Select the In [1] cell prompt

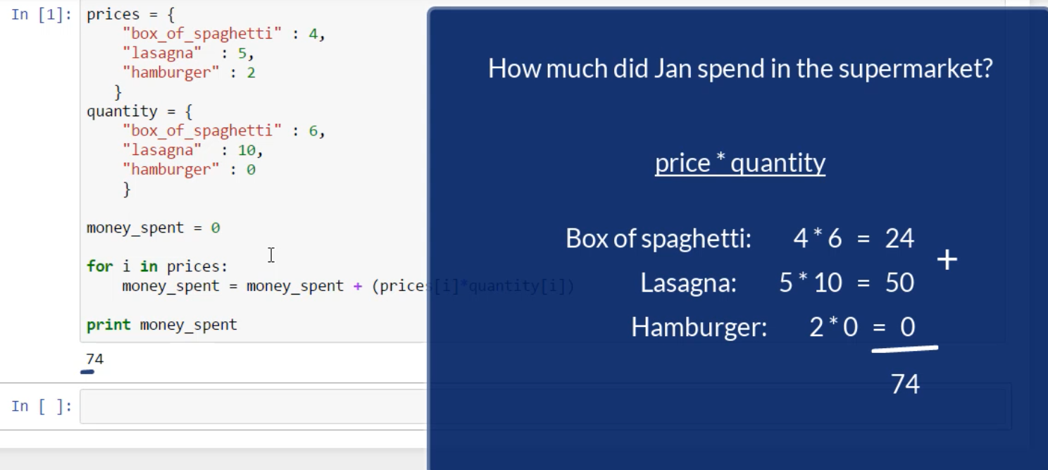pyautogui.click(x=41, y=15)
